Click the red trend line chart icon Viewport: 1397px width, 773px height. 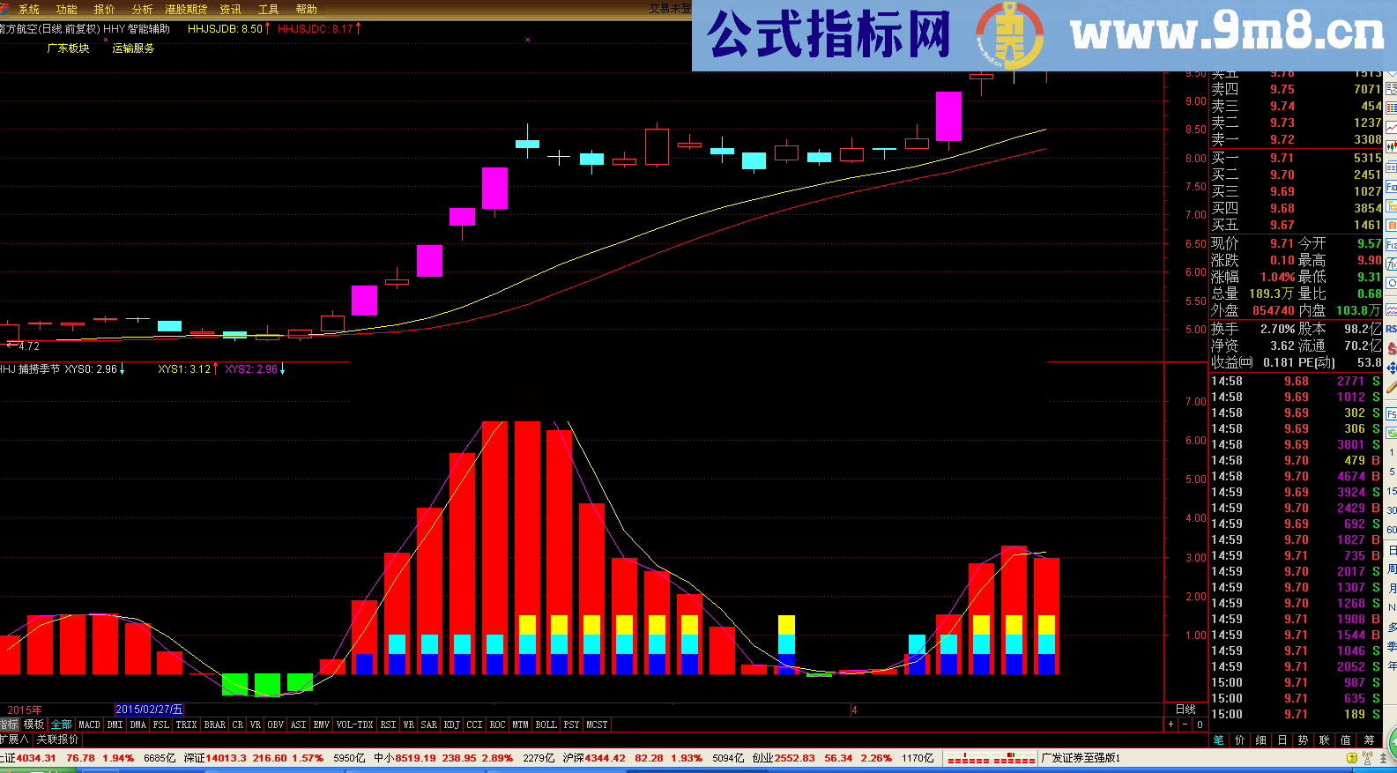[1391, 128]
